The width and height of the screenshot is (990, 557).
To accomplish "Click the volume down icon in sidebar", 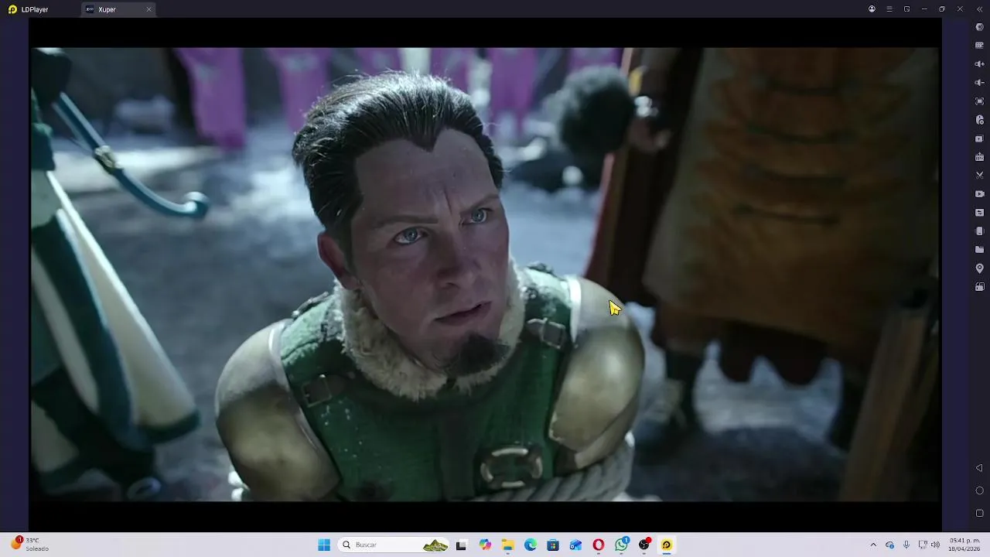I will 979,83.
